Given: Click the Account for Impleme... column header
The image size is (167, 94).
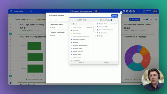Looking at the screenshot, I should [64, 21].
